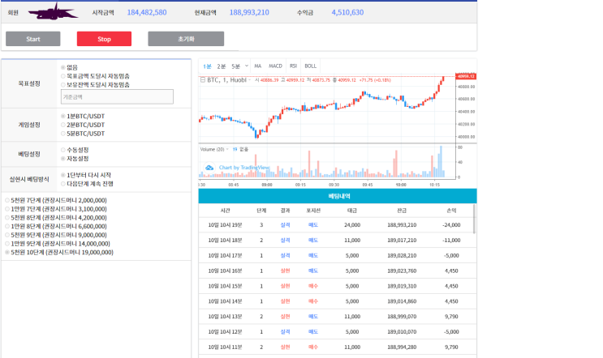The image size is (603, 358).
Task: Click the 10일 10시 19분 row time
Action: coord(225,225)
